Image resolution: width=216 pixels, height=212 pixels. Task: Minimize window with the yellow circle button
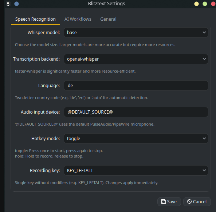(196, 4)
